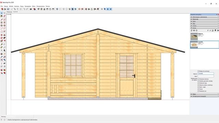Click the scene Nazwa input field

point(206,73)
